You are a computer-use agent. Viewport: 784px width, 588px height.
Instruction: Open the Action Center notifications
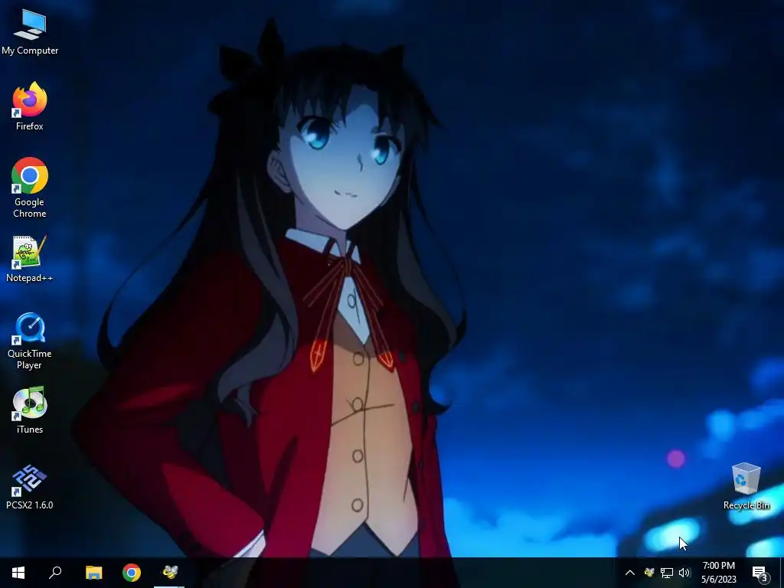[760, 573]
